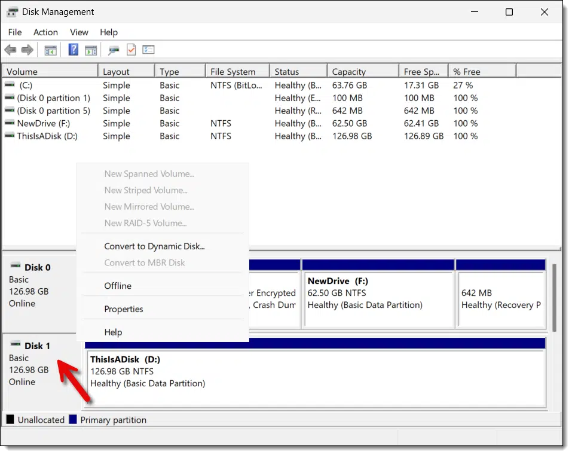This screenshot has width=572, height=455.
Task: Click the 17.31 GB free space cell
Action: point(421,85)
